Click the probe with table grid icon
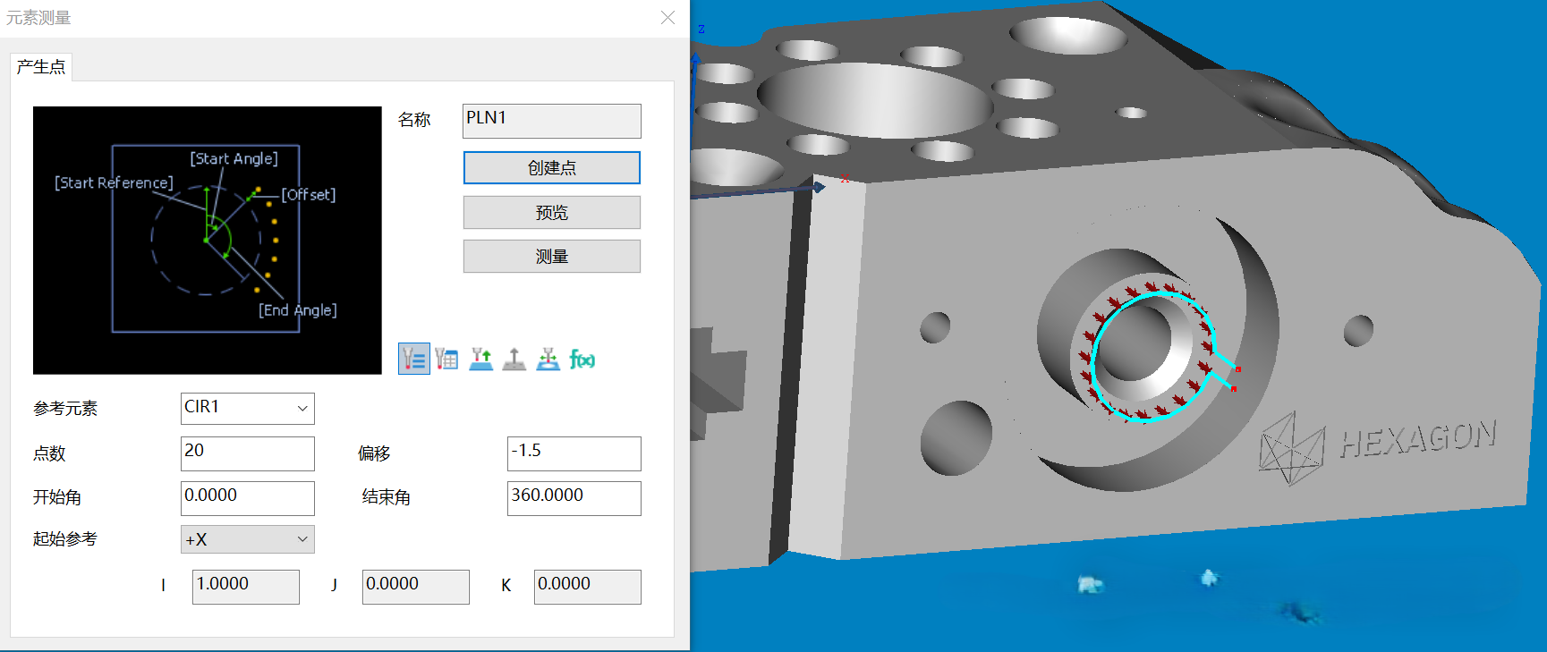This screenshot has width=1547, height=652. 446,360
